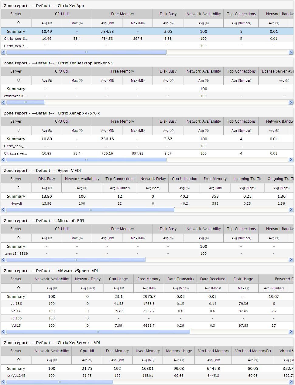Click horizontal scrollbar thumb of XenServer - VDI table

pos(60,382)
